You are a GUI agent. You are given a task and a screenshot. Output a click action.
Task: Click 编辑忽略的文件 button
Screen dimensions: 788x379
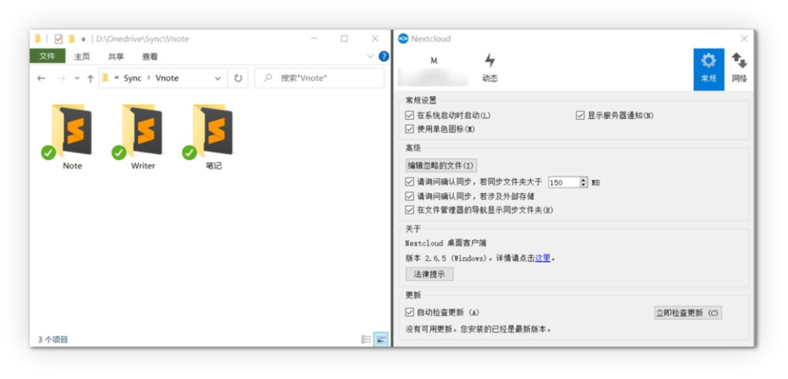[441, 165]
